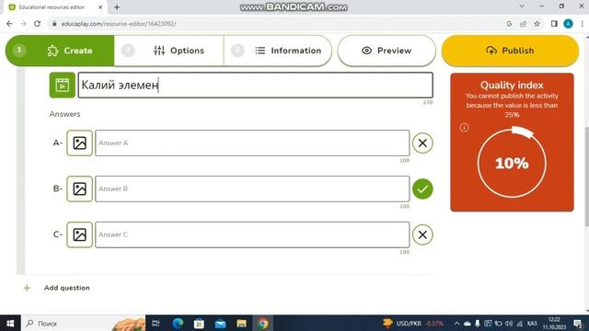The height and width of the screenshot is (331, 589).
Task: Mark Answer A as correct
Action: [422, 143]
